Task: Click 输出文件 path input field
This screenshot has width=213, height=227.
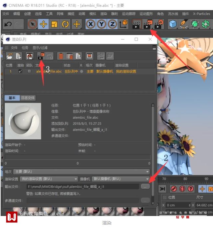Action: [x=83, y=187]
